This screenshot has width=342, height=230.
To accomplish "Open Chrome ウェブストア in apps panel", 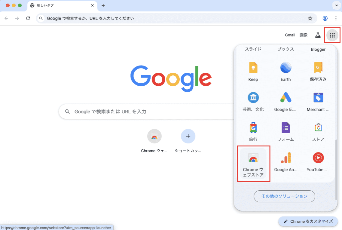I will (253, 164).
